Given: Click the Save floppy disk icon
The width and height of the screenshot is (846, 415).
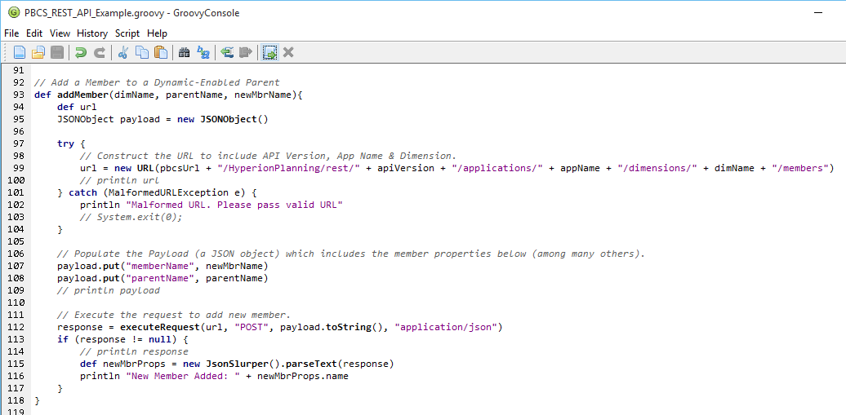Looking at the screenshot, I should click(x=57, y=52).
